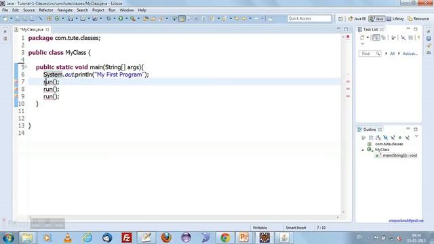Open the Refactor menu
The image size is (434, 244).
point(46,10)
